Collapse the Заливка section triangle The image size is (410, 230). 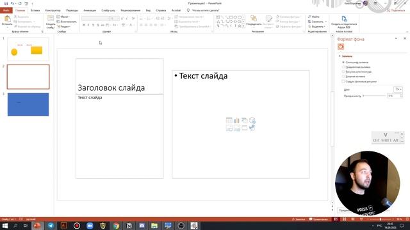click(340, 56)
